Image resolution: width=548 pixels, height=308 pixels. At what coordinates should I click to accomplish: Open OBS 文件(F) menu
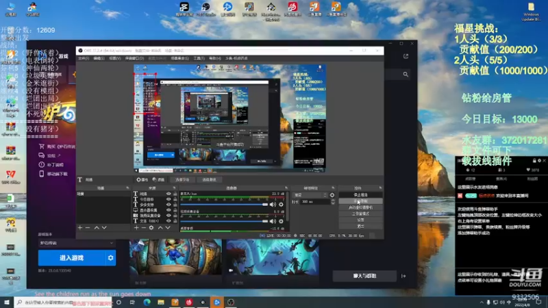[83, 58]
